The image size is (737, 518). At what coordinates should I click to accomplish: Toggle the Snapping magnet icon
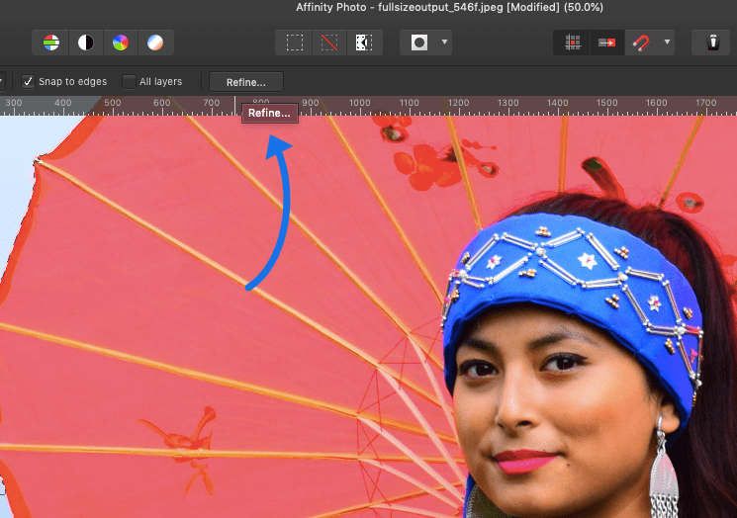coord(642,43)
